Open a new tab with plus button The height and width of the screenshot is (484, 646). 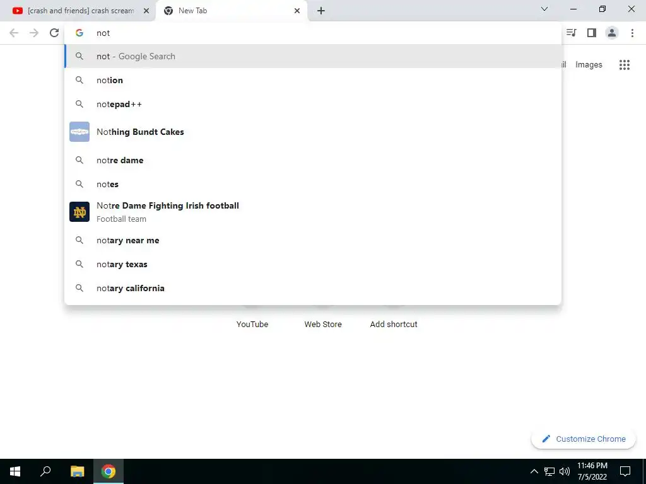[321, 11]
